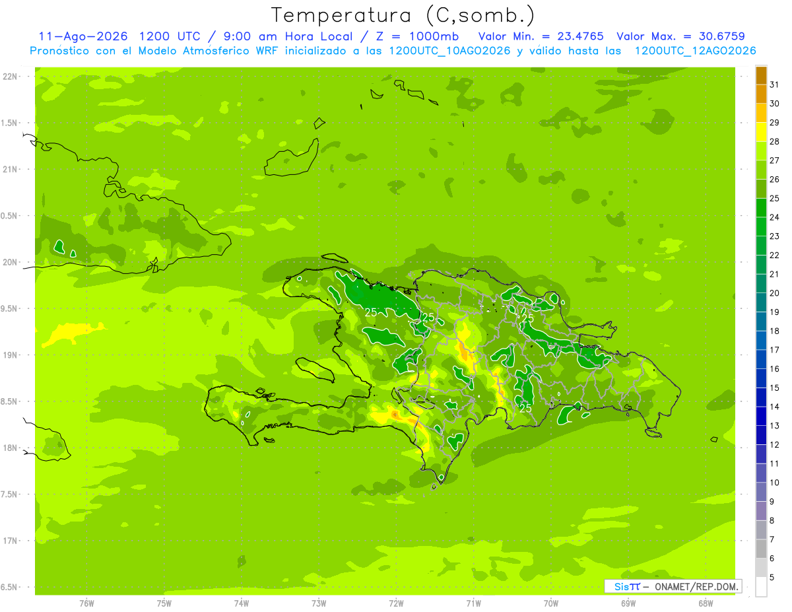The width and height of the screenshot is (792, 612).
Task: Click the "71W" longitude label
Action: (473, 603)
